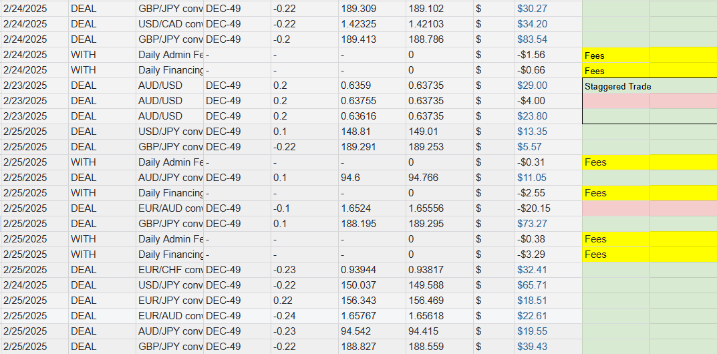Click the EUR/CHF conv instrument cell
The height and width of the screenshot is (354, 717).
point(170,270)
